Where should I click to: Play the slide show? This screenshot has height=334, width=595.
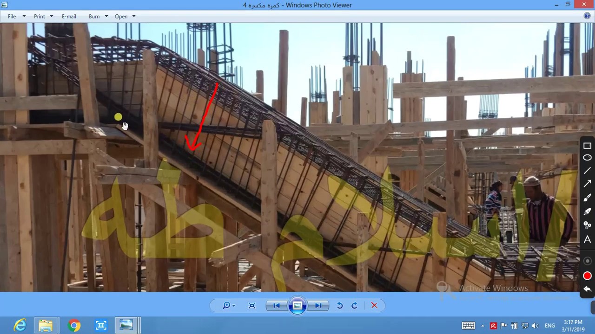tap(297, 305)
